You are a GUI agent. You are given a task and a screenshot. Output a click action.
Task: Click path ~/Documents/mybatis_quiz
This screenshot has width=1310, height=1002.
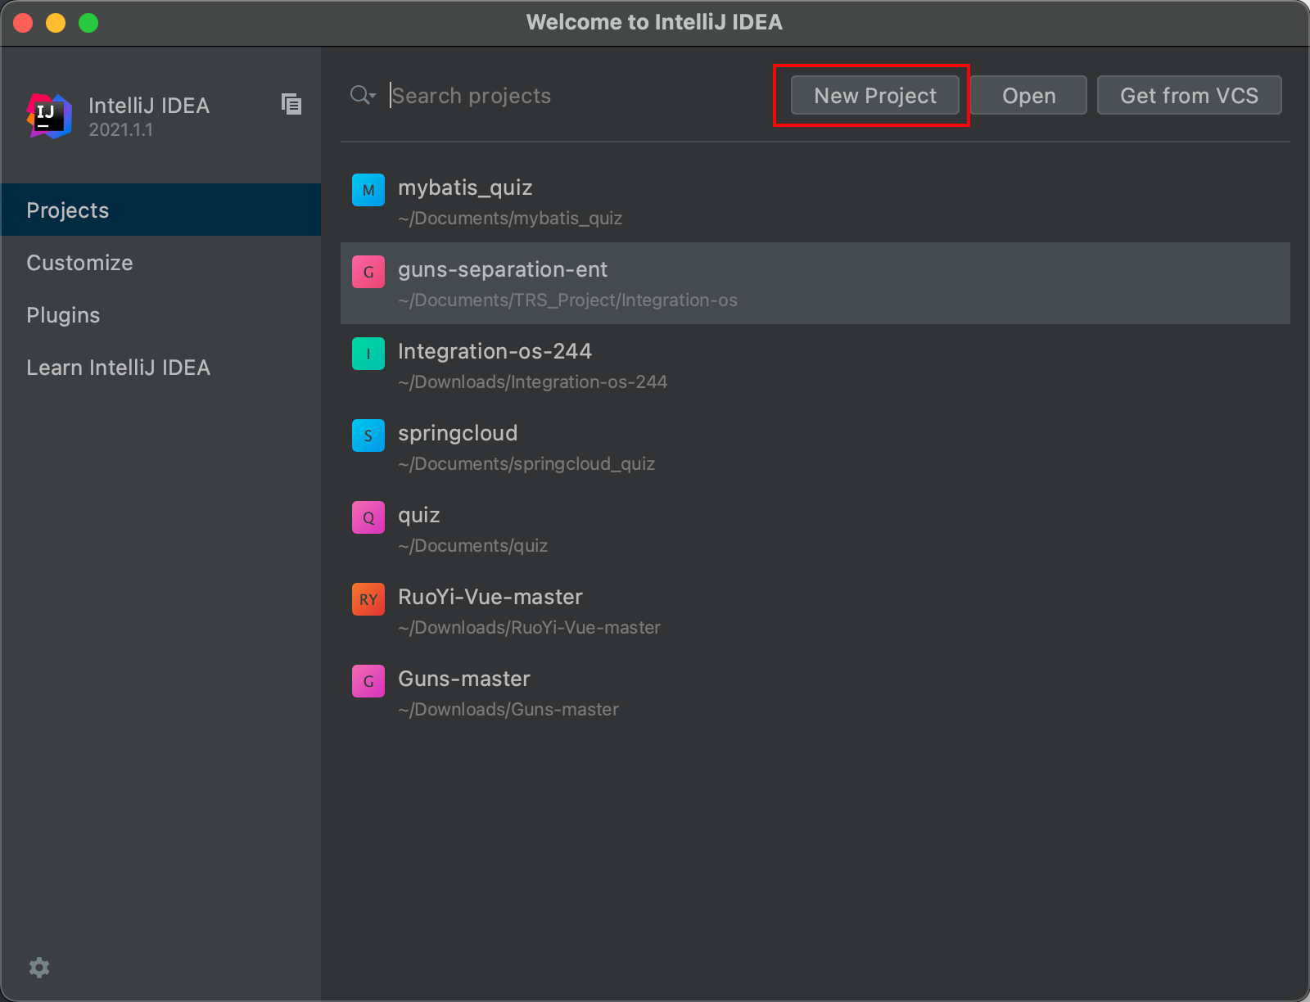[x=510, y=219]
